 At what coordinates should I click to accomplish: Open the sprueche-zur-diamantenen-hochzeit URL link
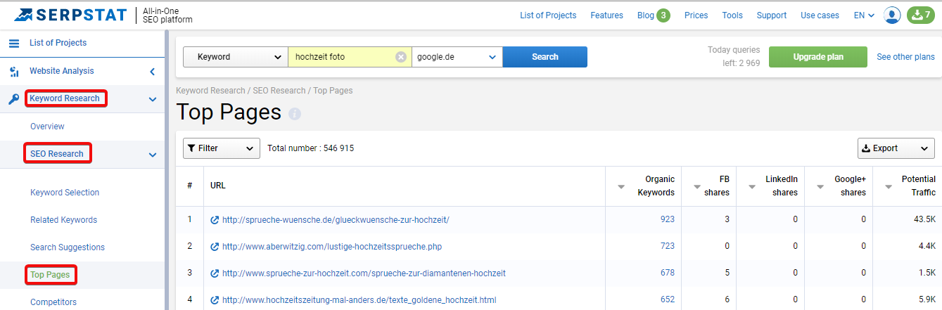click(364, 273)
